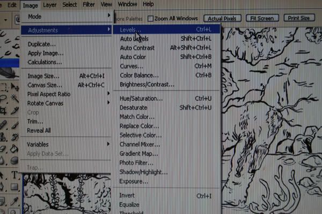322x214 pixels.
Task: Choose Desaturate
Action: (166, 108)
